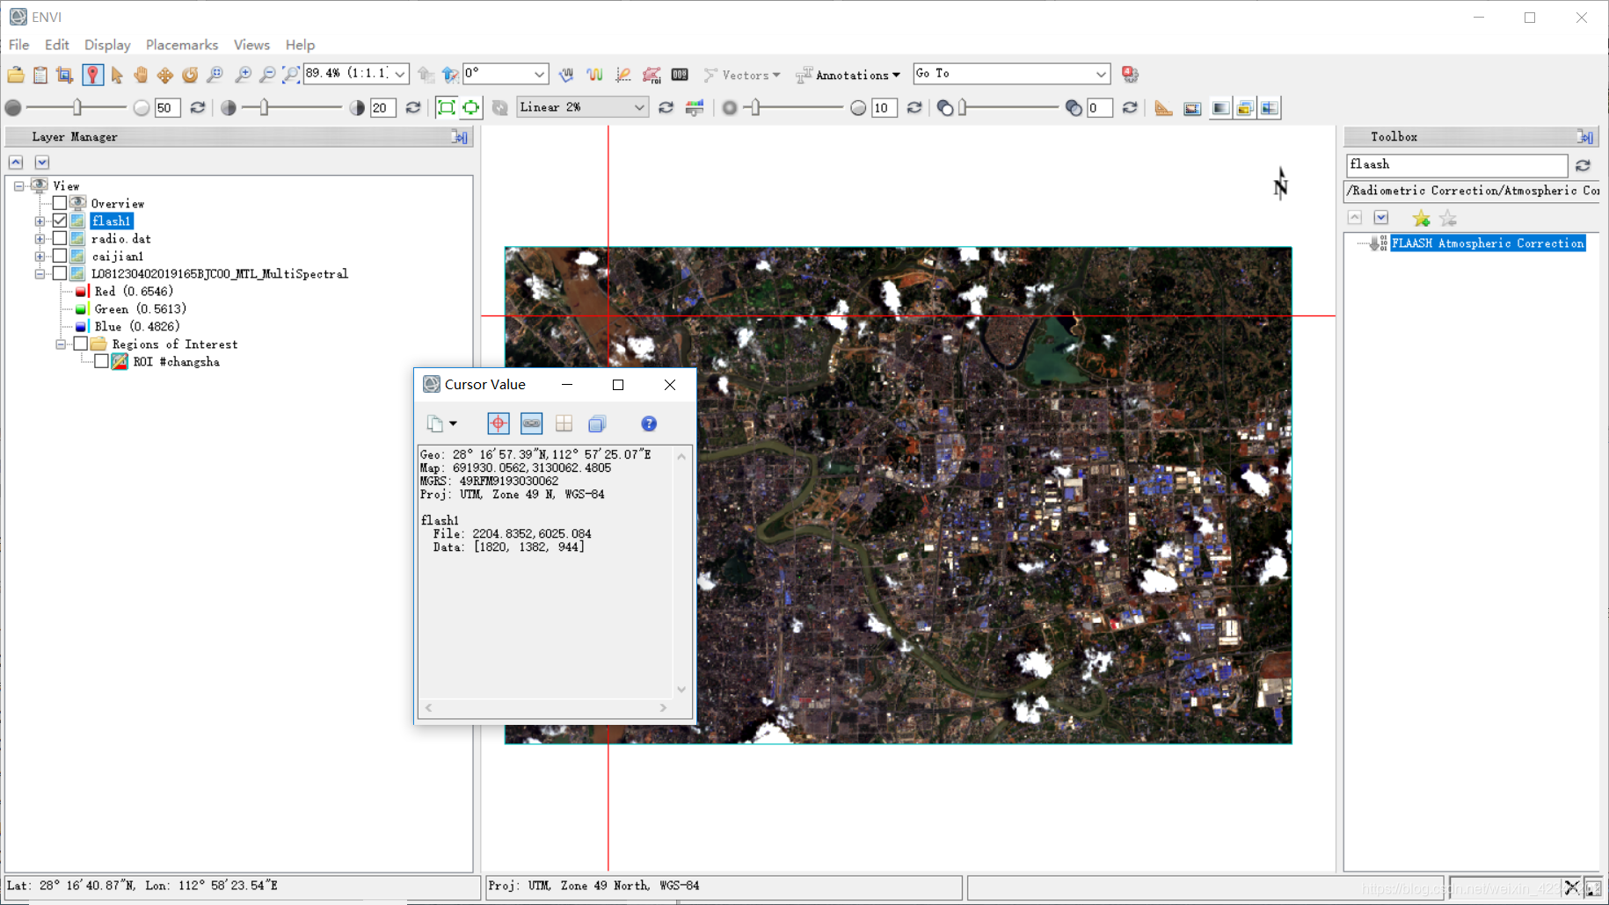Activate the Fly four-arrow tool
This screenshot has height=905, width=1609.
pos(165,75)
